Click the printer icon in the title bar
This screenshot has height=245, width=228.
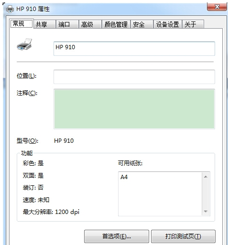tap(10, 9)
